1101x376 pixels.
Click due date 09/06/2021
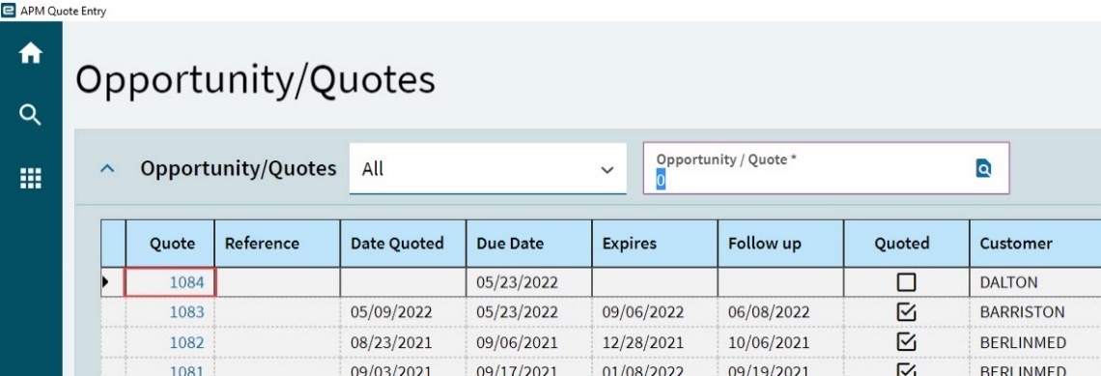528,342
